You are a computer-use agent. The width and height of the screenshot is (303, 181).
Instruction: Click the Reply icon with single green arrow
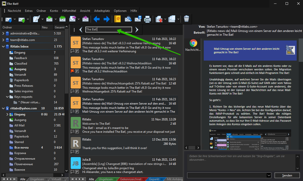pyautogui.click(x=49, y=19)
